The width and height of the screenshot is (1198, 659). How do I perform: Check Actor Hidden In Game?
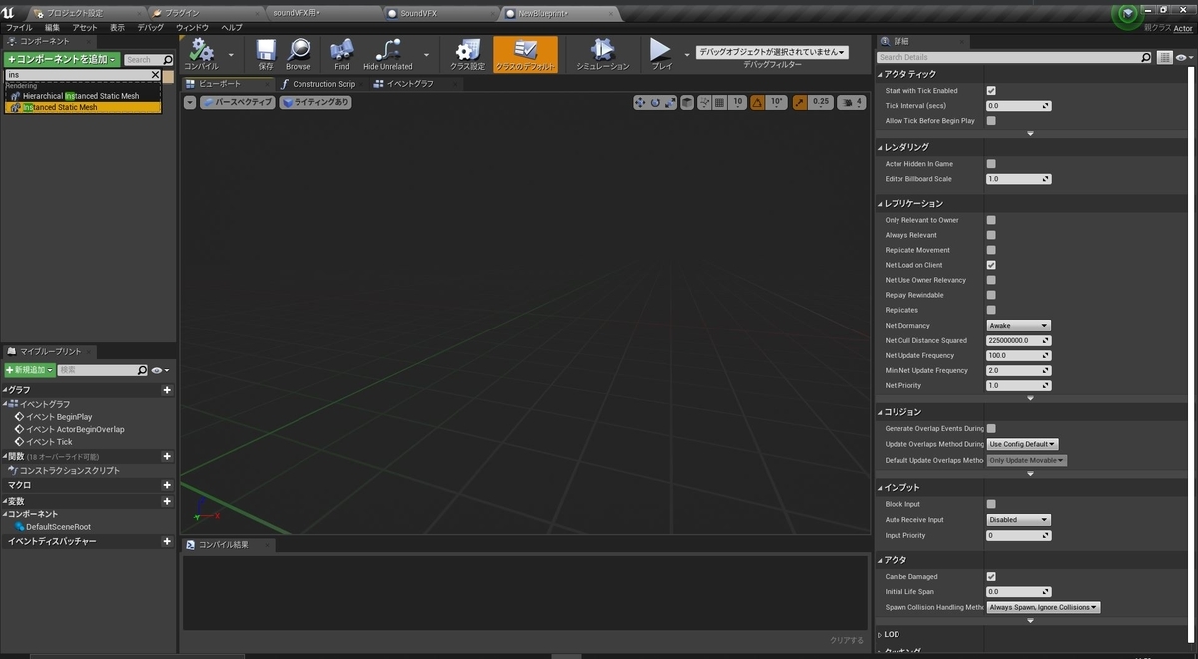pos(991,164)
